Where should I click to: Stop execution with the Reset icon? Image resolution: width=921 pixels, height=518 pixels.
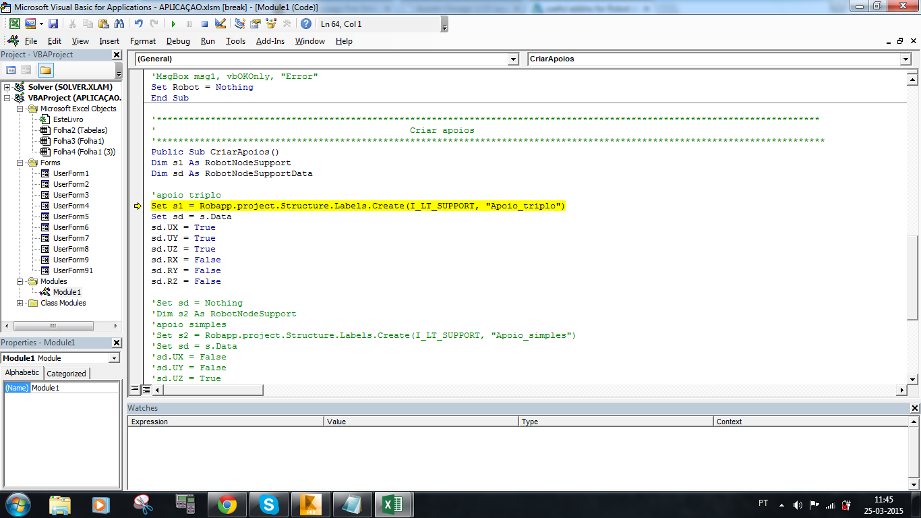[204, 24]
